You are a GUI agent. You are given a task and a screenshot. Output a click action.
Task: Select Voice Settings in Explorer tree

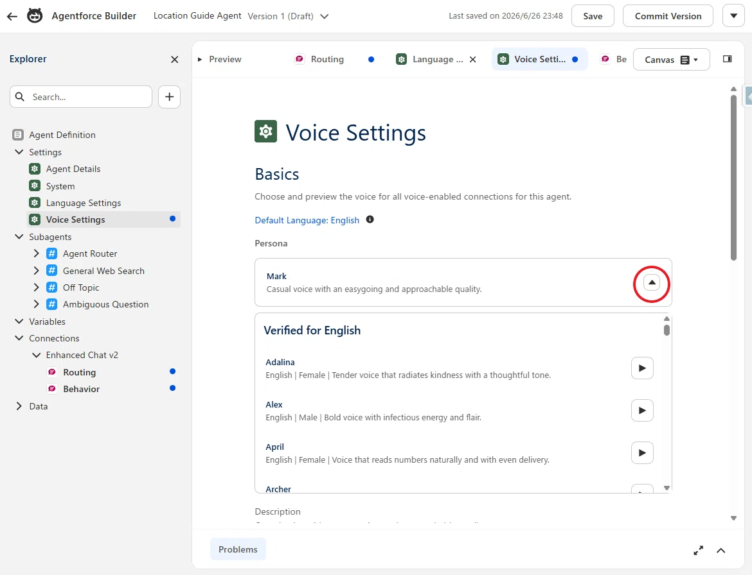(103, 219)
